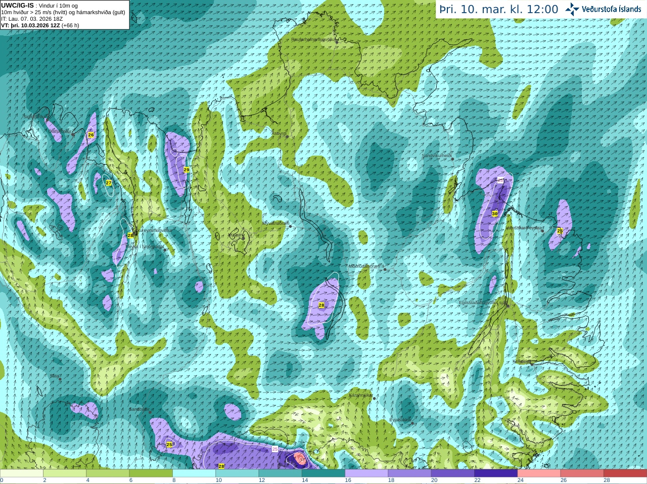The width and height of the screenshot is (647, 484).
Task: Select the 12–14 m/s teal legend swatch
Action: click(x=280, y=473)
